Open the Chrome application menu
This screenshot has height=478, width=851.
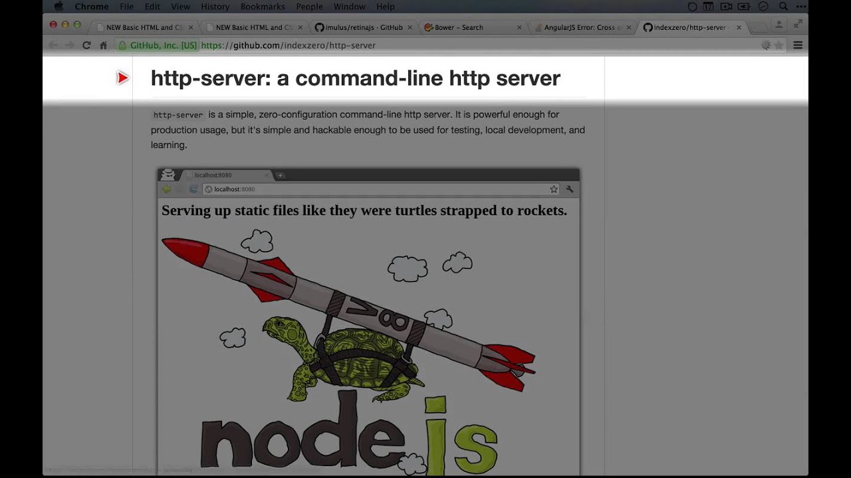(92, 7)
